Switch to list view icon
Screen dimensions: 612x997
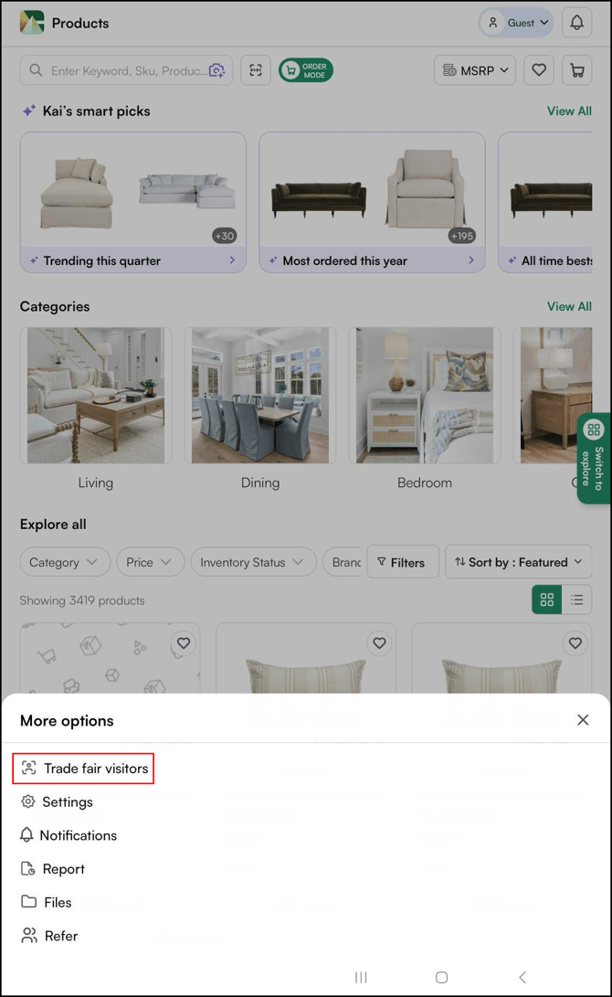(576, 599)
